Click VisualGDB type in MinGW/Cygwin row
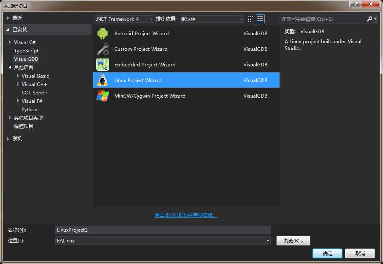The image size is (383, 264). (255, 96)
